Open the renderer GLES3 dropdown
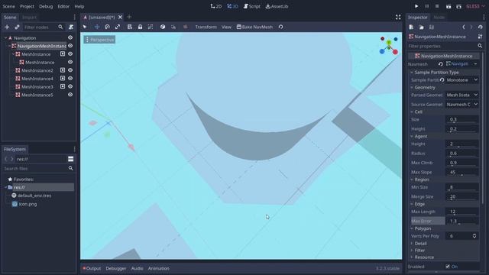 pos(475,6)
